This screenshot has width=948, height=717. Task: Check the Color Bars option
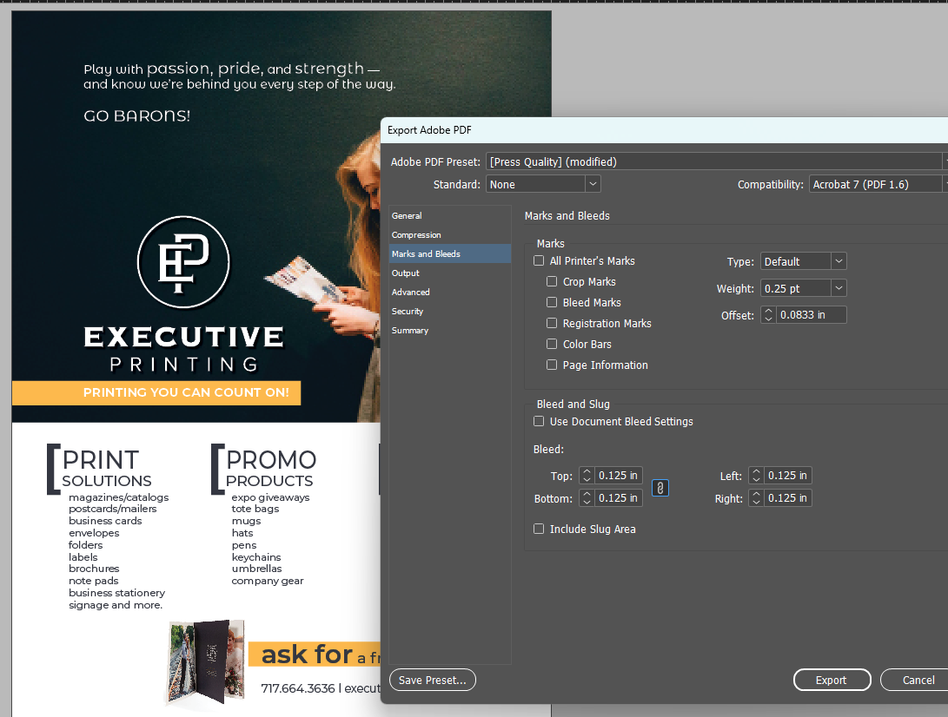pyautogui.click(x=552, y=344)
